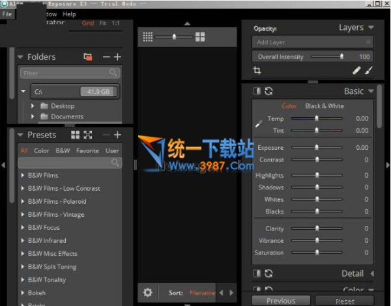391x306 pixels.
Task: Click the thumbnail size slider
Action: [174, 37]
